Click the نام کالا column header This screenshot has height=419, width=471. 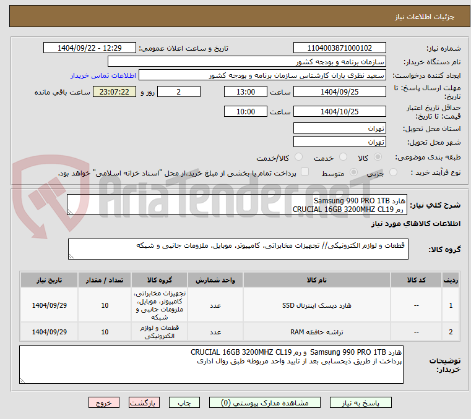[x=317, y=280]
